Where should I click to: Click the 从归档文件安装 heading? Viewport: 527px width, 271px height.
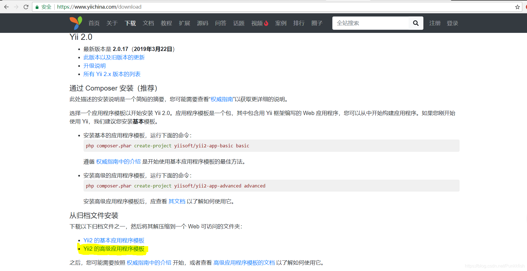pos(94,215)
